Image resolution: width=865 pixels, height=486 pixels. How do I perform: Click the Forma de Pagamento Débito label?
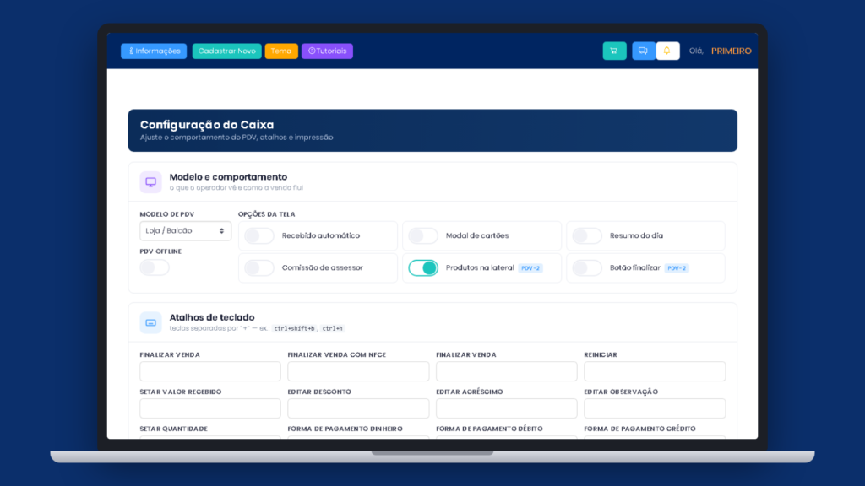point(489,429)
